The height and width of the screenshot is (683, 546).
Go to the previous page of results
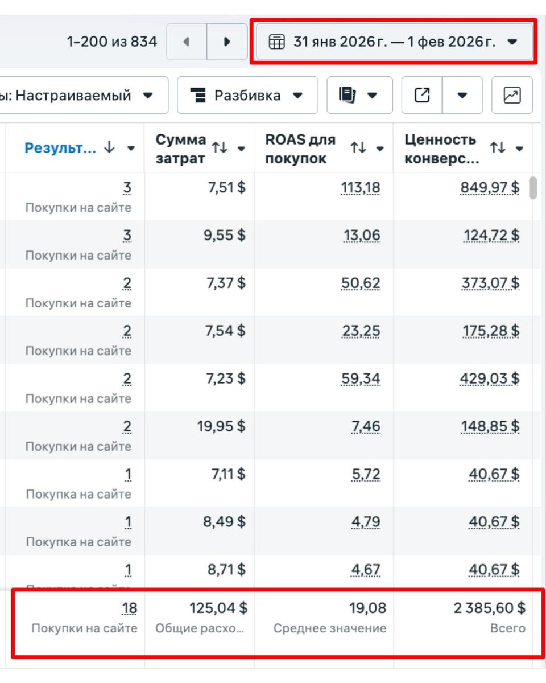click(x=187, y=42)
